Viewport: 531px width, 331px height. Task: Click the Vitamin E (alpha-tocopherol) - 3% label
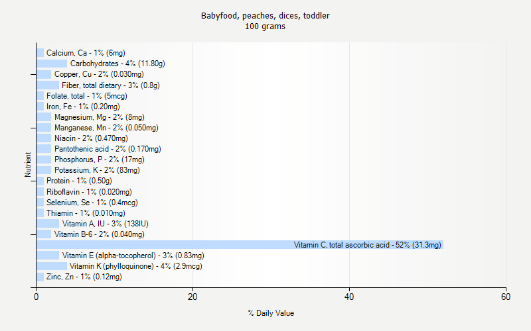click(x=133, y=256)
